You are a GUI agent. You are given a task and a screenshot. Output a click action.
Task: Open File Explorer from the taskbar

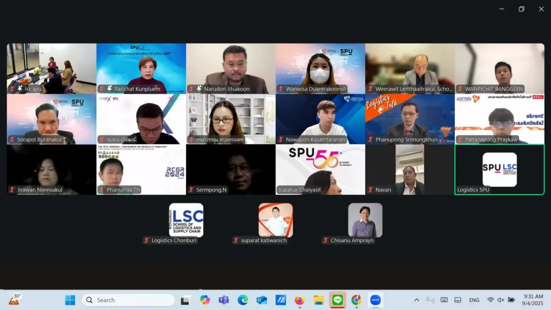[319, 300]
